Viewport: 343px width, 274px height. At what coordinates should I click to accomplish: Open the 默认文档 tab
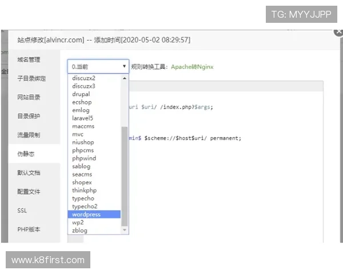[x=29, y=172]
